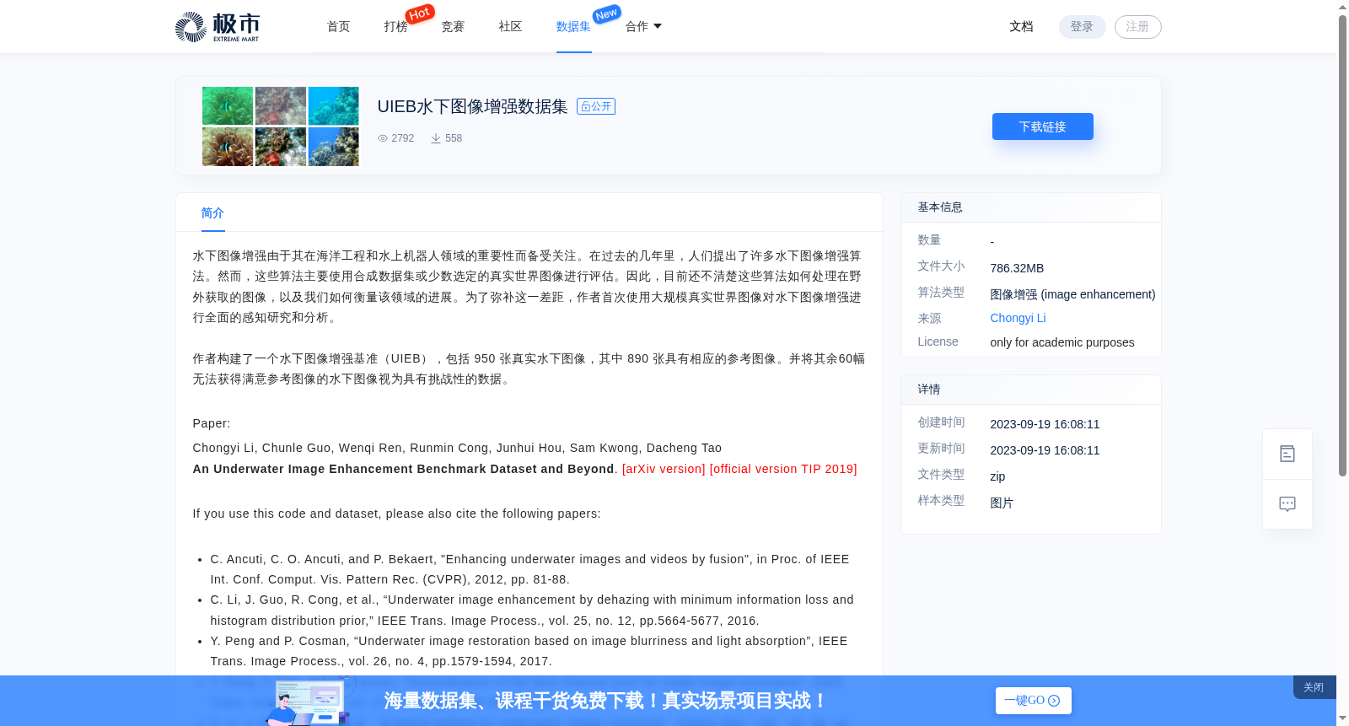Open the 首页 home menu item
This screenshot has height=726, width=1349.
[x=338, y=27]
